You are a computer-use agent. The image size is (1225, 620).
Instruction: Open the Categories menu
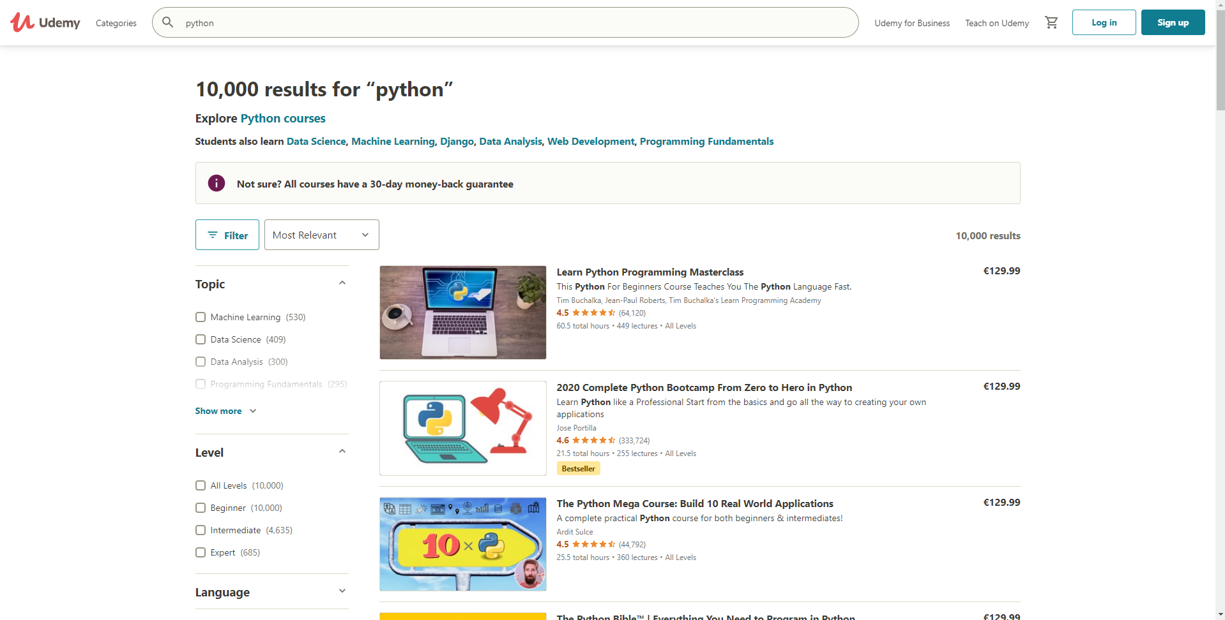(116, 23)
